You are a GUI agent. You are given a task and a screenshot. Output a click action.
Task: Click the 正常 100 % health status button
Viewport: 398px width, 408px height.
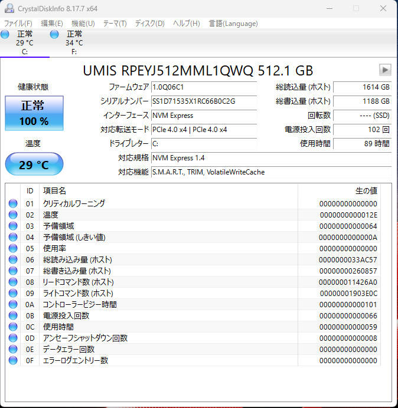coord(34,113)
